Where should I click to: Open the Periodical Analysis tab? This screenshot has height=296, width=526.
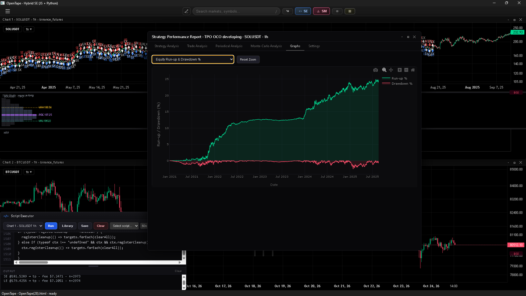point(229,46)
